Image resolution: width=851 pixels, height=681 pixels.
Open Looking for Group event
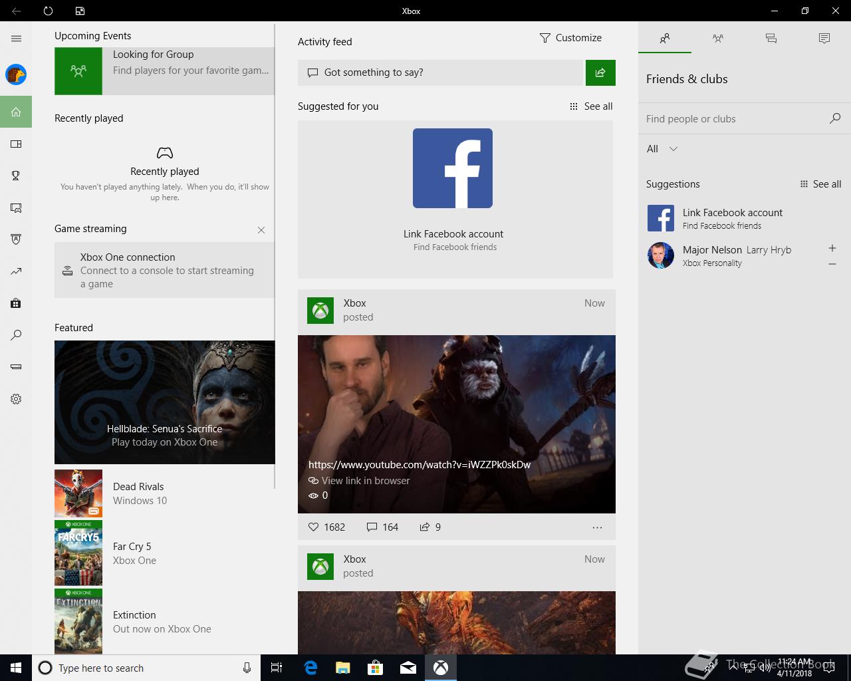click(x=164, y=70)
